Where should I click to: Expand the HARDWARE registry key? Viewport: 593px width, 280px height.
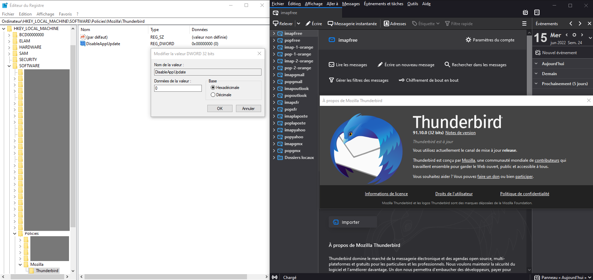tap(9, 47)
